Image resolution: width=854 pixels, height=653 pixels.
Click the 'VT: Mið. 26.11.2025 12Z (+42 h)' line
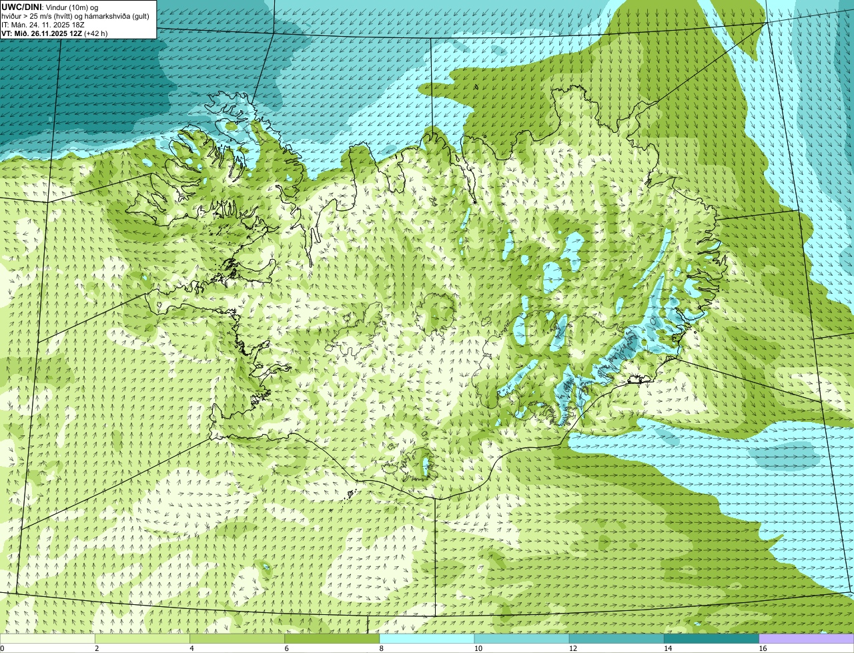pyautogui.click(x=55, y=33)
